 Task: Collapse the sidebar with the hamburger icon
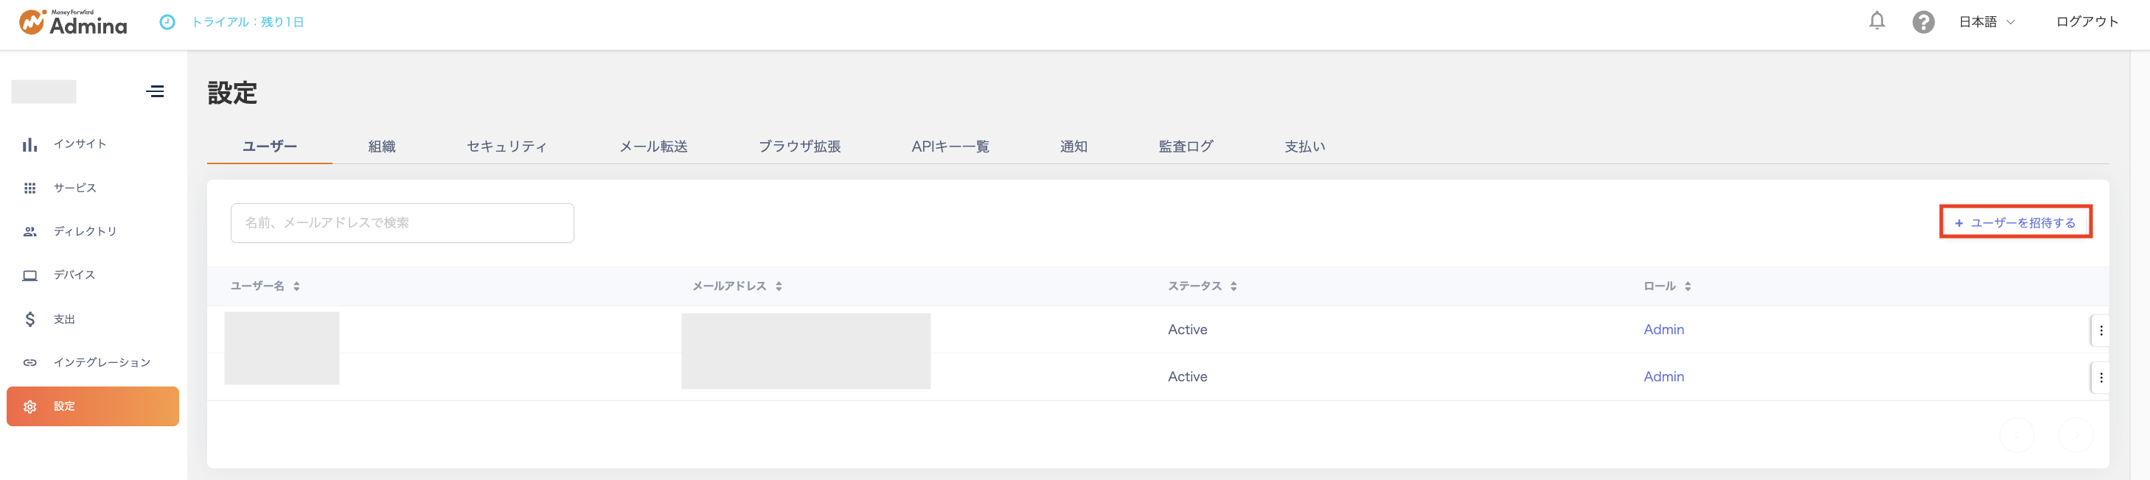(x=156, y=92)
